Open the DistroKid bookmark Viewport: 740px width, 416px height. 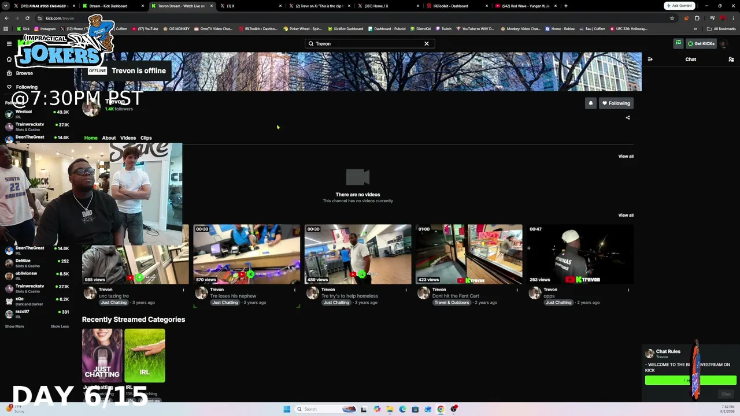coord(420,29)
